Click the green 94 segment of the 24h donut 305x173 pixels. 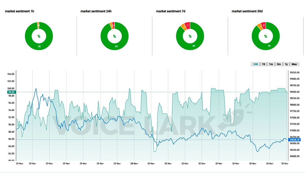(x=116, y=46)
